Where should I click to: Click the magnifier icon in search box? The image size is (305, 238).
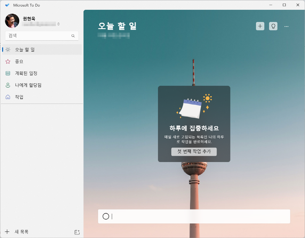[x=73, y=36]
